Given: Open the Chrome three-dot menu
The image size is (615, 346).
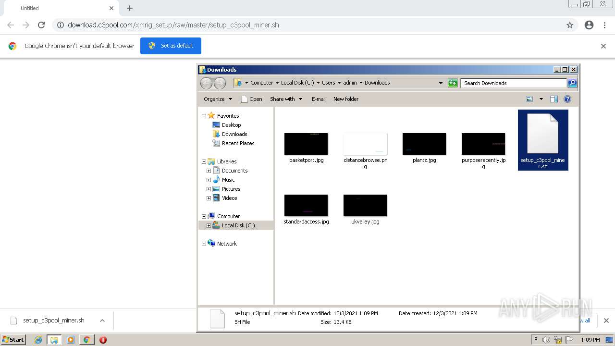Looking at the screenshot, I should [604, 25].
